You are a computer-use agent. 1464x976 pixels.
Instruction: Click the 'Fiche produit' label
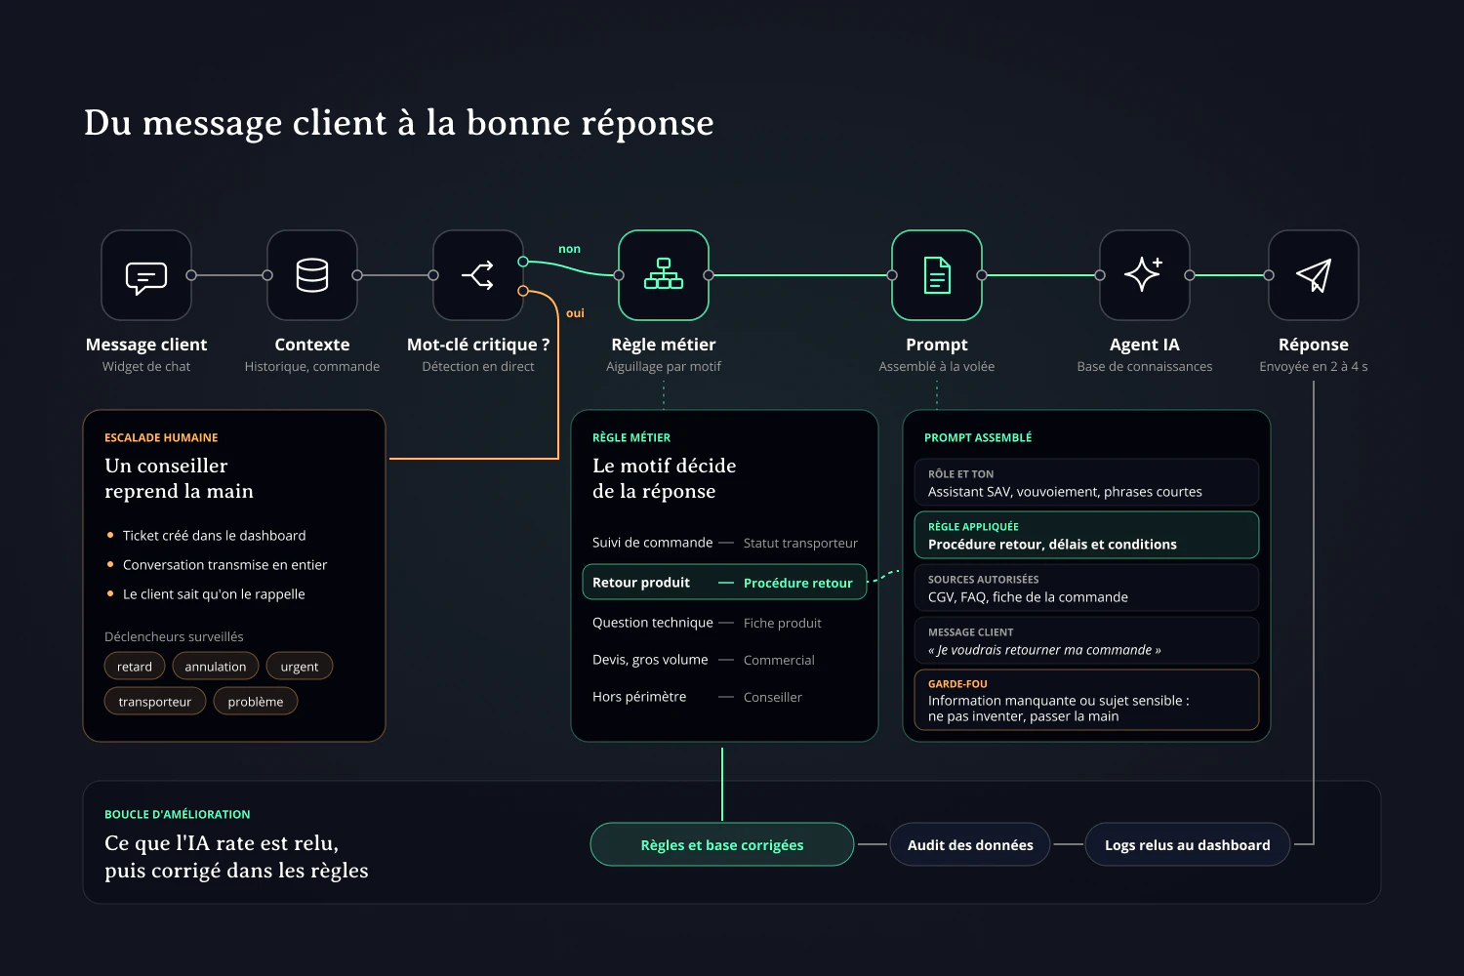[x=783, y=623]
